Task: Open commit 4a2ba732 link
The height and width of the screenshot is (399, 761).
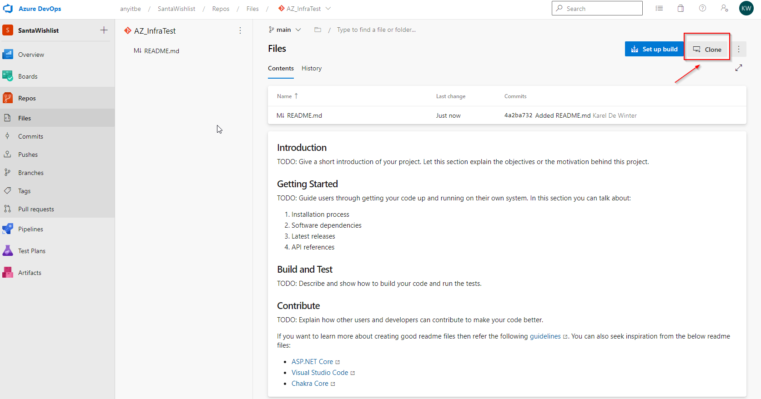Action: click(x=518, y=115)
